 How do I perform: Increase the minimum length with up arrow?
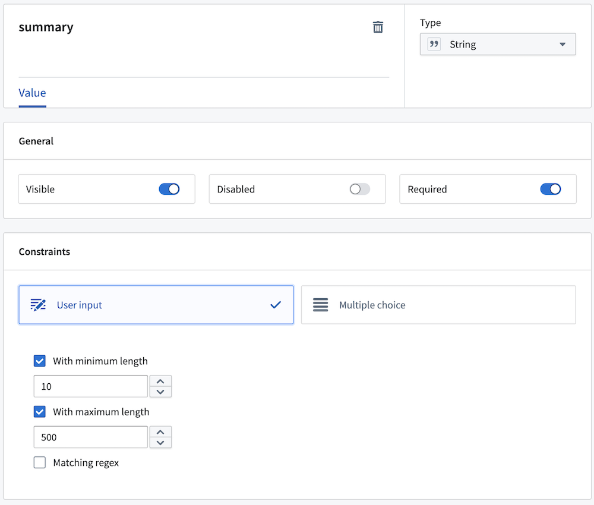(x=160, y=381)
